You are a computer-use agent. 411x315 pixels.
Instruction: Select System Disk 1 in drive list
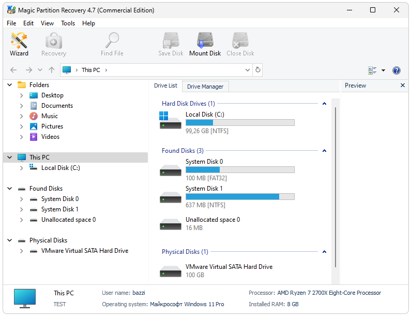[204, 189]
